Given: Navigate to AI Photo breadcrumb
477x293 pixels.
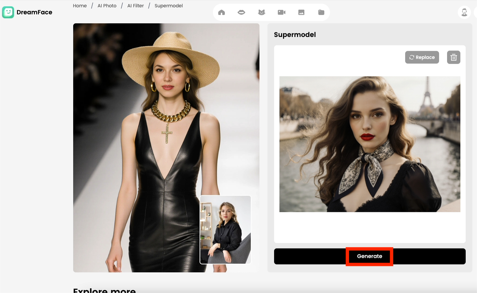Looking at the screenshot, I should click(x=107, y=6).
